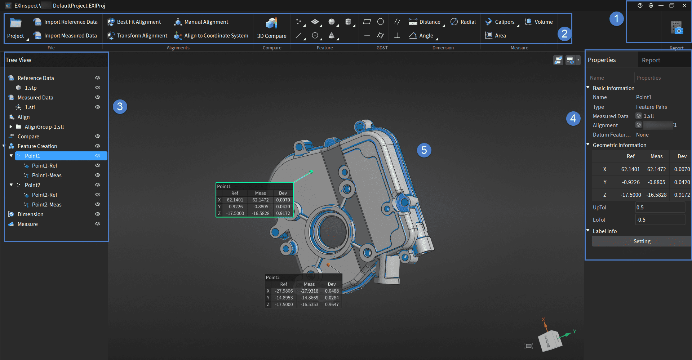This screenshot has width=692, height=360.
Task: Choose the straightness GD&T tool
Action: [x=367, y=36]
